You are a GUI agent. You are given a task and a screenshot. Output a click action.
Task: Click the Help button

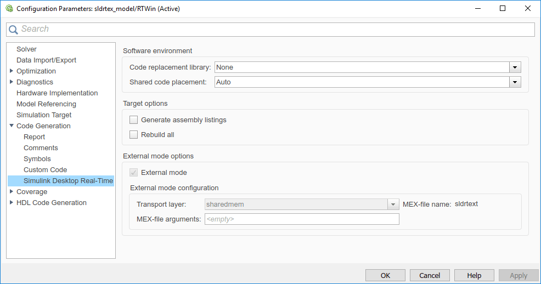tap(474, 275)
